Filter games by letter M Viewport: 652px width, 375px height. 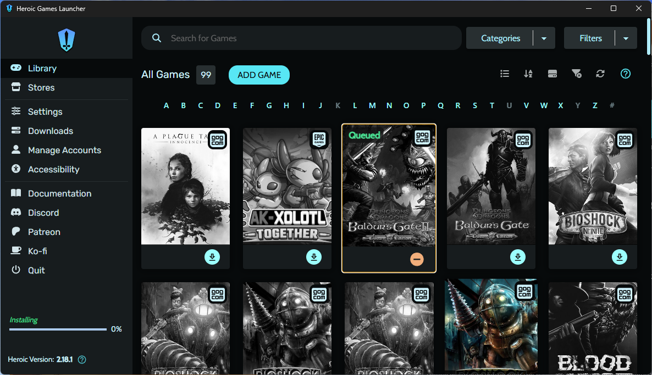(x=372, y=105)
